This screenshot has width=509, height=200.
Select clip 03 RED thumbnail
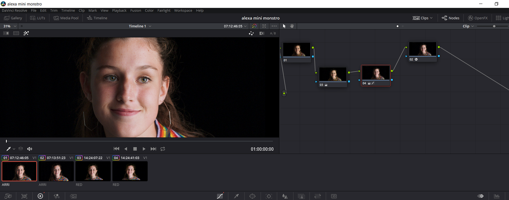pos(93,171)
